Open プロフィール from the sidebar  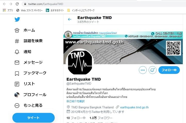click(30, 95)
